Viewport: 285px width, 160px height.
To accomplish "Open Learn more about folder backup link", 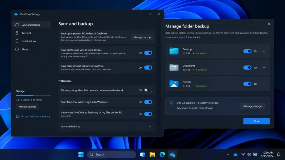I will [x=183, y=37].
